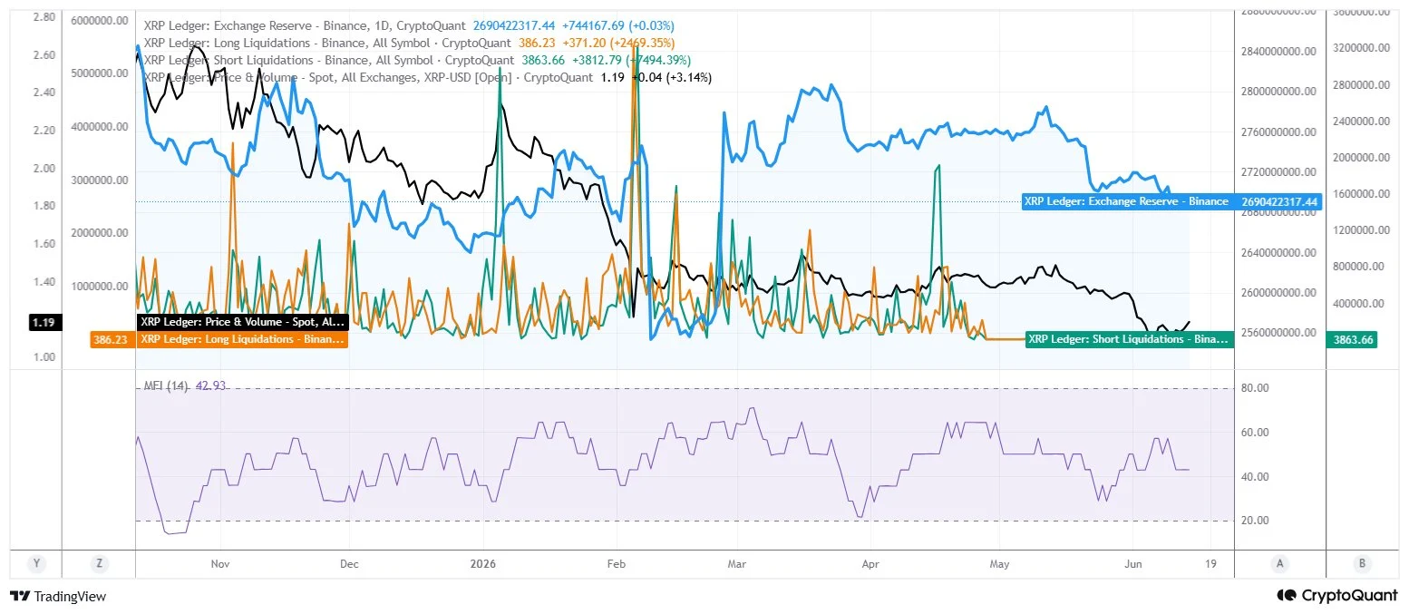Click the 2.80 price scale value
The image size is (1409, 614).
(45, 16)
